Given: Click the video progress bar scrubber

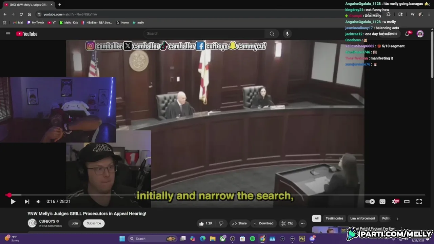Looking at the screenshot, I should [x=9, y=195].
